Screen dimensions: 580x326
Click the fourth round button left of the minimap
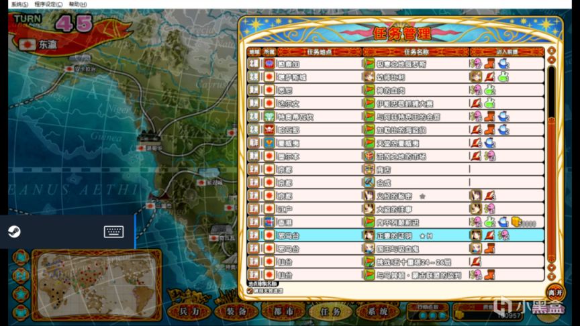21,312
